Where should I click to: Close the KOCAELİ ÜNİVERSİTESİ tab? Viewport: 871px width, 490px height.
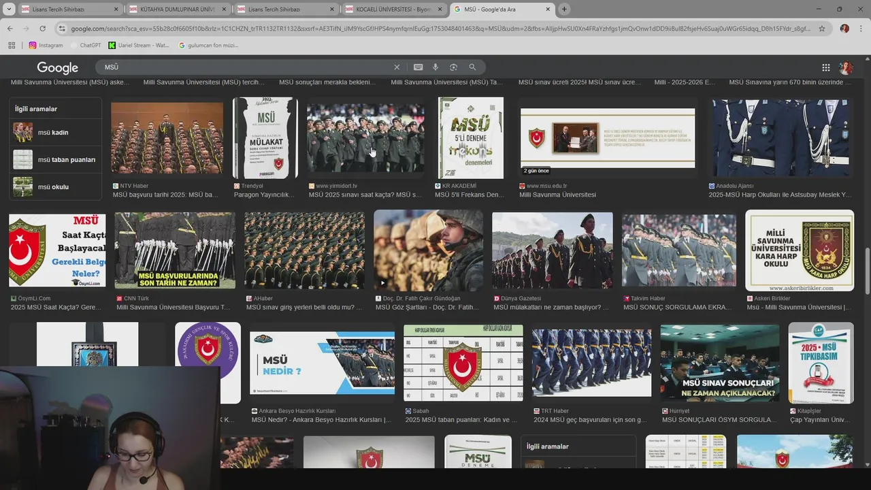click(439, 10)
